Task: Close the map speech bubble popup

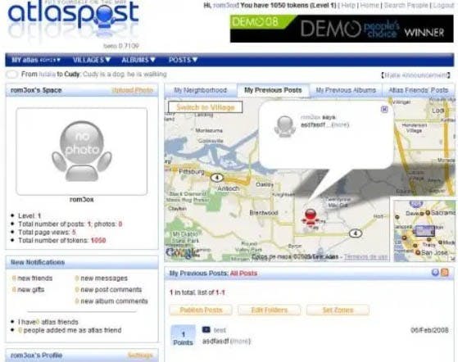Action: [x=384, y=109]
